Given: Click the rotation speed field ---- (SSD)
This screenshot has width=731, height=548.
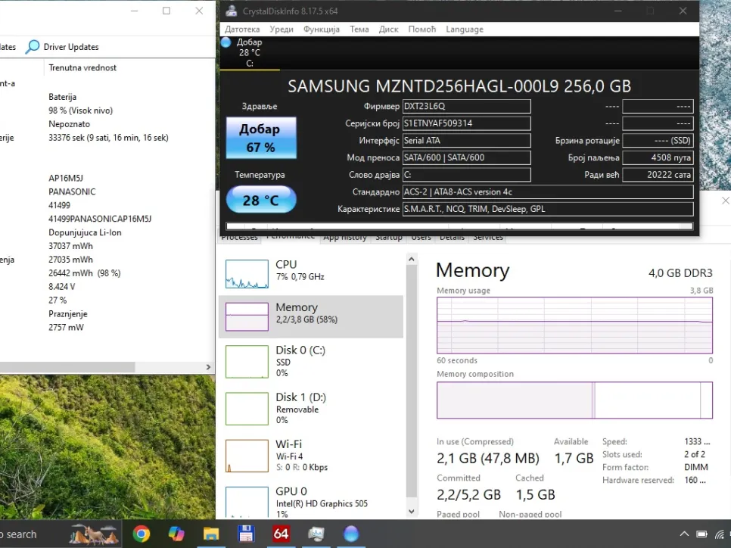Looking at the screenshot, I should pyautogui.click(x=658, y=140).
